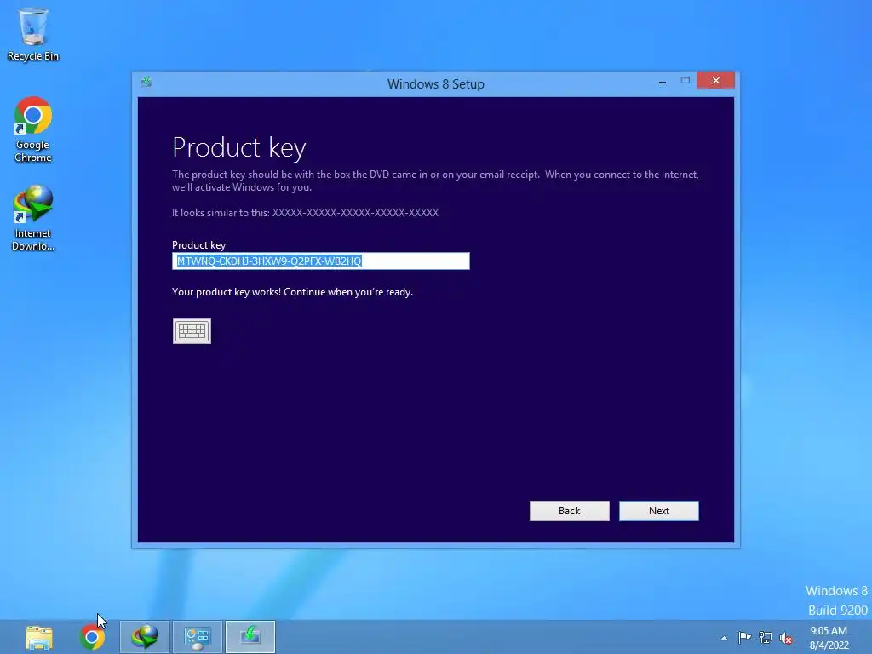Click the XXXXX-XXXXX sample key text

[x=355, y=212]
